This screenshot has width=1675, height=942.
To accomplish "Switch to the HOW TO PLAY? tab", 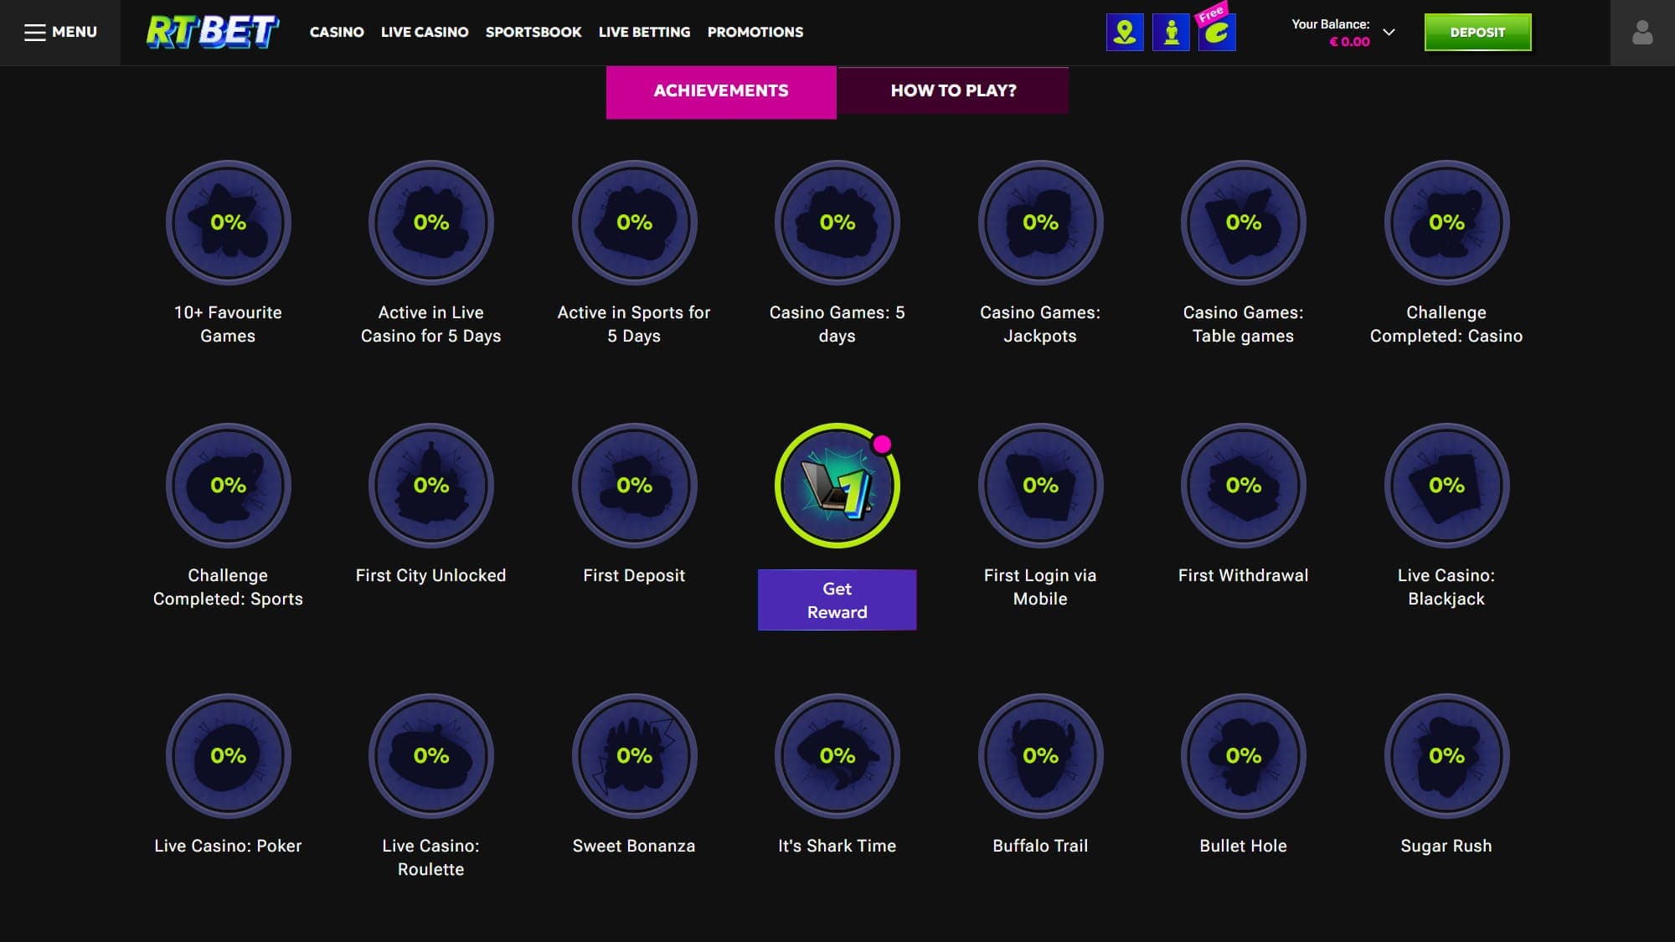I will click(953, 90).
